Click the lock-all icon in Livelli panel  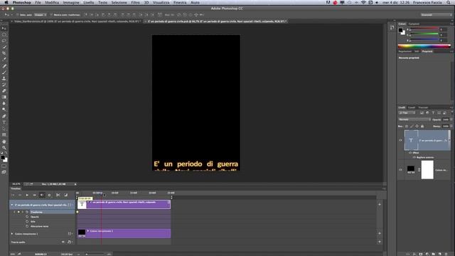click(422, 127)
